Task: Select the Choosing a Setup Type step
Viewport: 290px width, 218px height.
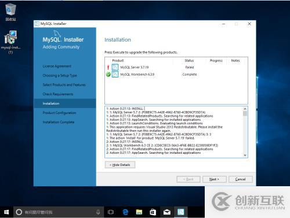Action: click(x=60, y=75)
